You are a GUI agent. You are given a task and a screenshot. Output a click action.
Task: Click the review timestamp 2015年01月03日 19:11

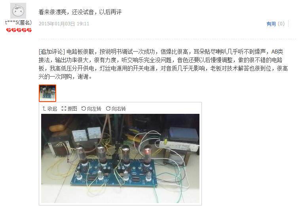point(64,24)
